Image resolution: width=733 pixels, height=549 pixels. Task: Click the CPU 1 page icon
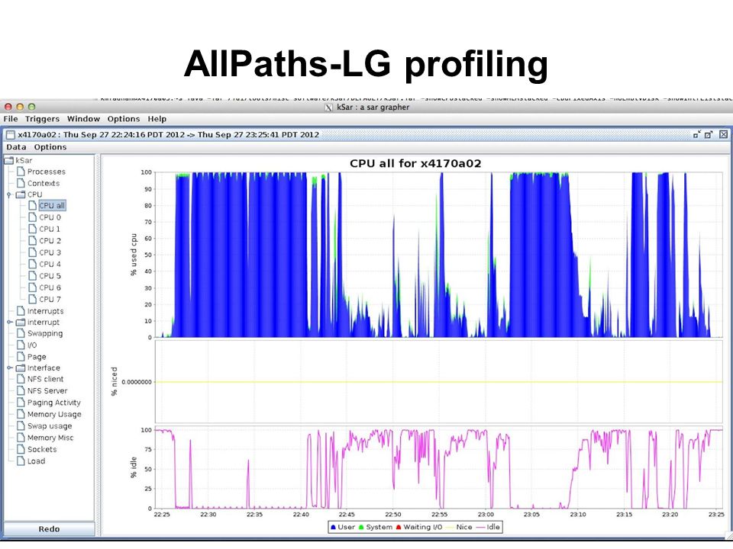[x=32, y=229]
